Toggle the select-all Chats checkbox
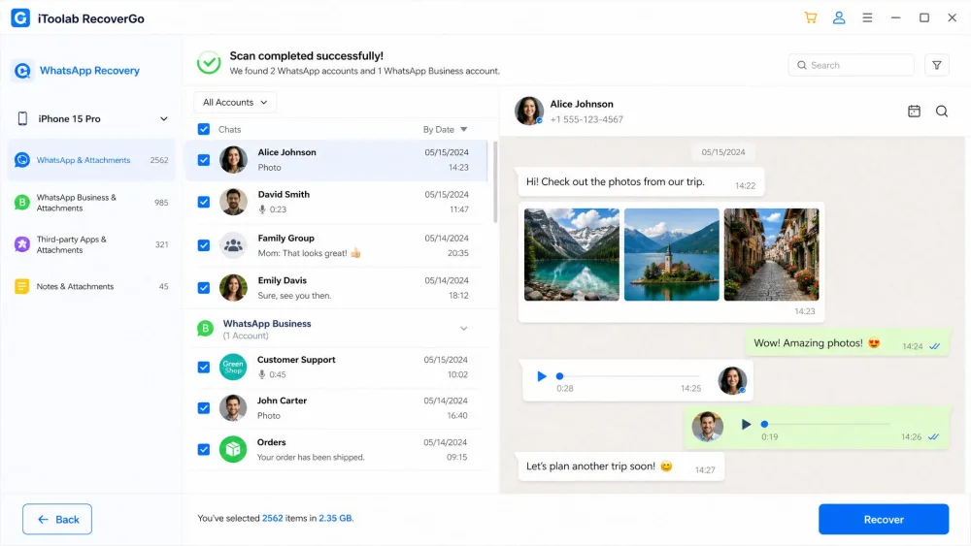971x546 pixels. (x=204, y=129)
